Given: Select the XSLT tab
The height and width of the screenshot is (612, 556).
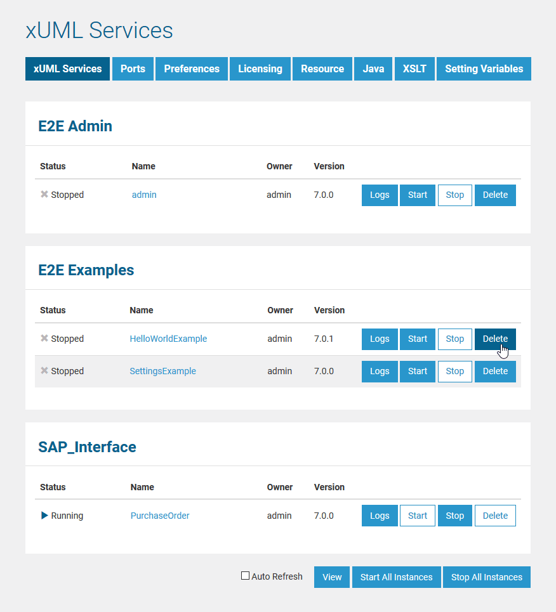Looking at the screenshot, I should coord(414,69).
